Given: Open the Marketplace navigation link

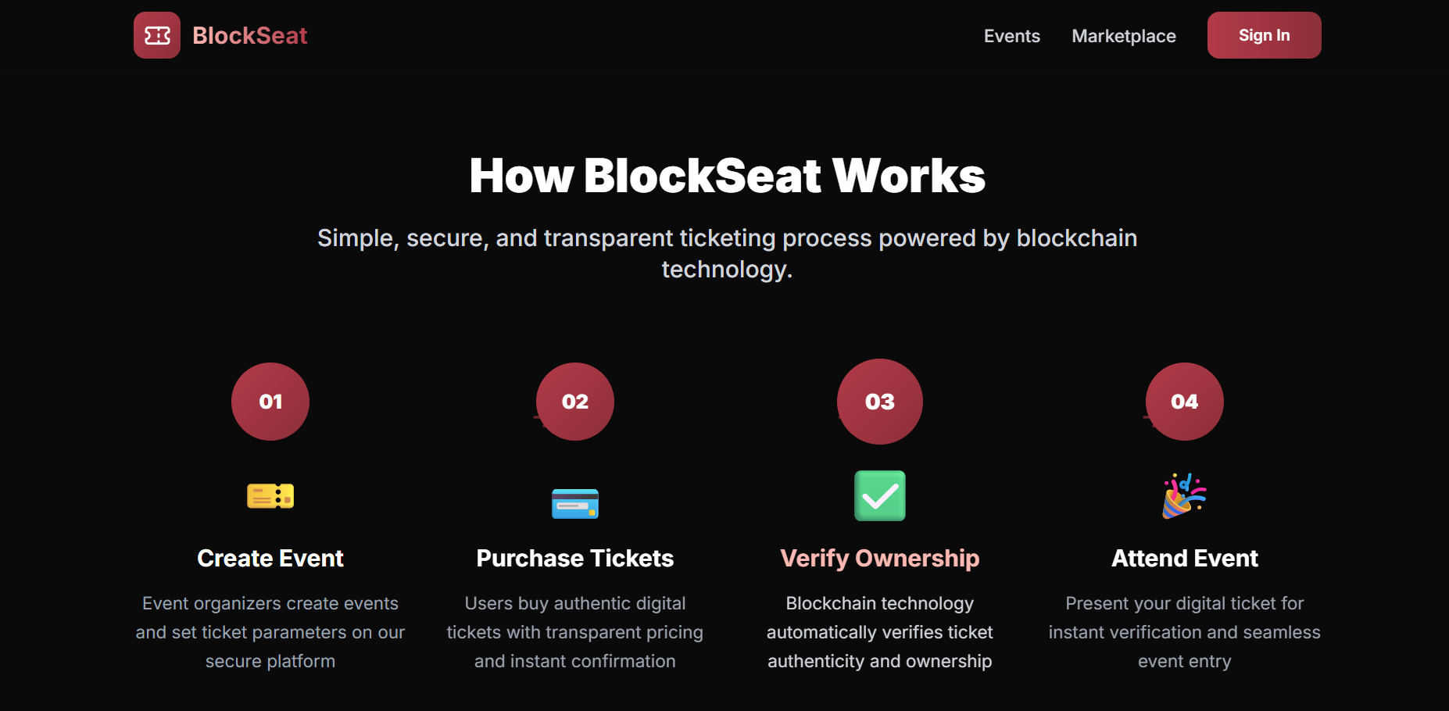Looking at the screenshot, I should tap(1123, 36).
